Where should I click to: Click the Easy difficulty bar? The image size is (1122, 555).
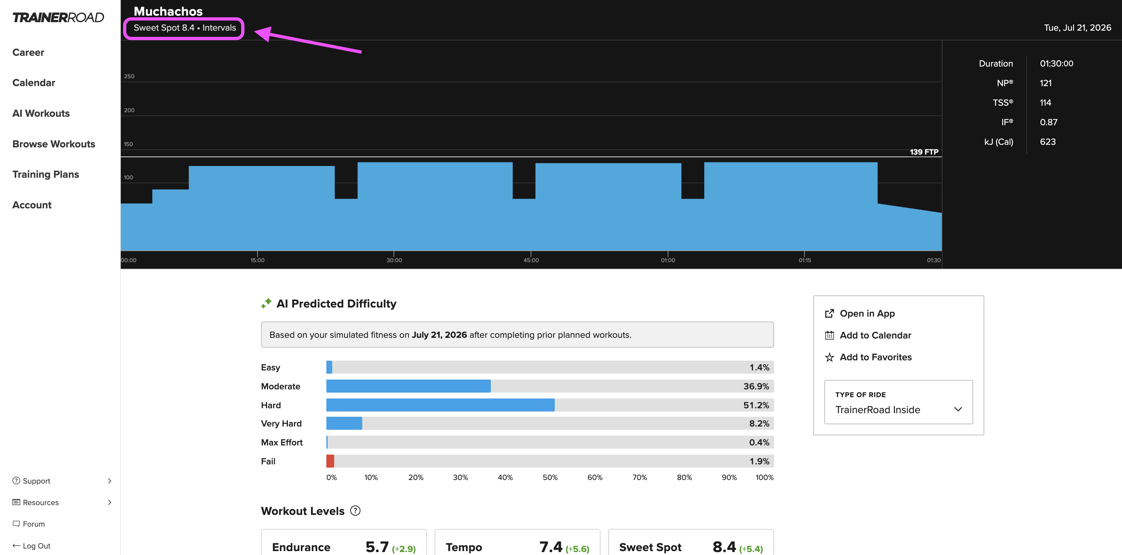coord(550,367)
